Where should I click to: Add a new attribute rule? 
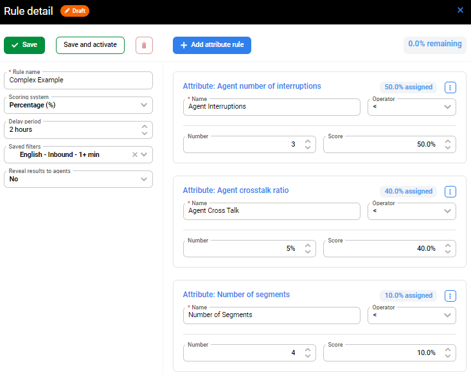click(211, 45)
